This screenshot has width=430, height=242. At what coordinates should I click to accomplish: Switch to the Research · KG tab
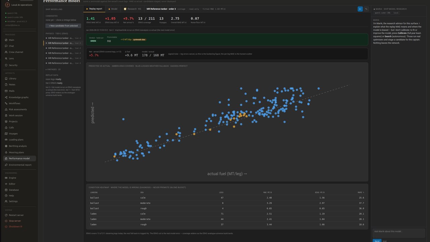(132, 9)
